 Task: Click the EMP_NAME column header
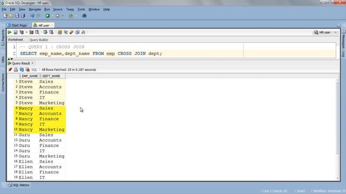click(29, 76)
